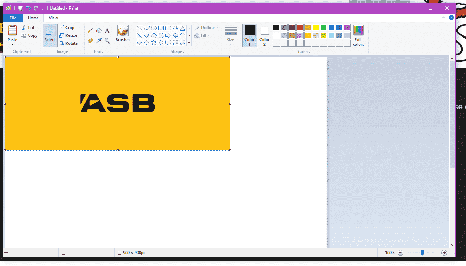Open the shape Outline dropdown
The image size is (466, 266).
click(206, 28)
